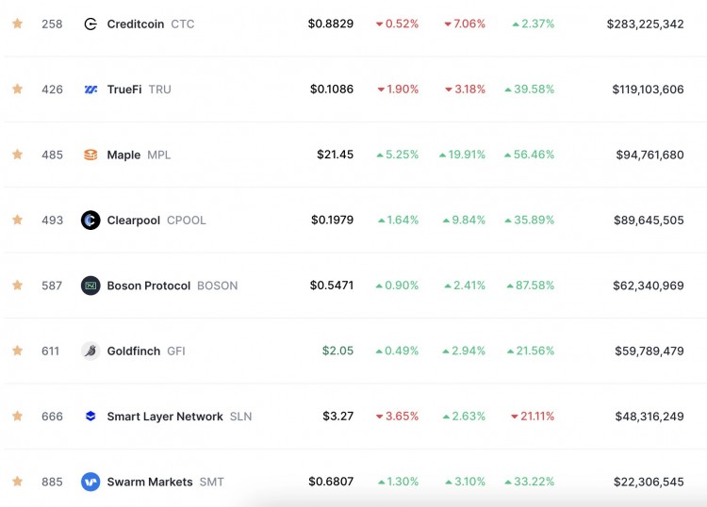Open the Boson Protocol name link
Image resolution: width=707 pixels, height=507 pixels.
[149, 286]
